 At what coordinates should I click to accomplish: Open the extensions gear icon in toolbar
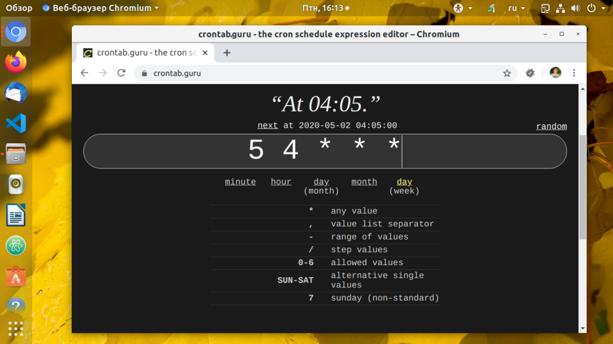(530, 73)
